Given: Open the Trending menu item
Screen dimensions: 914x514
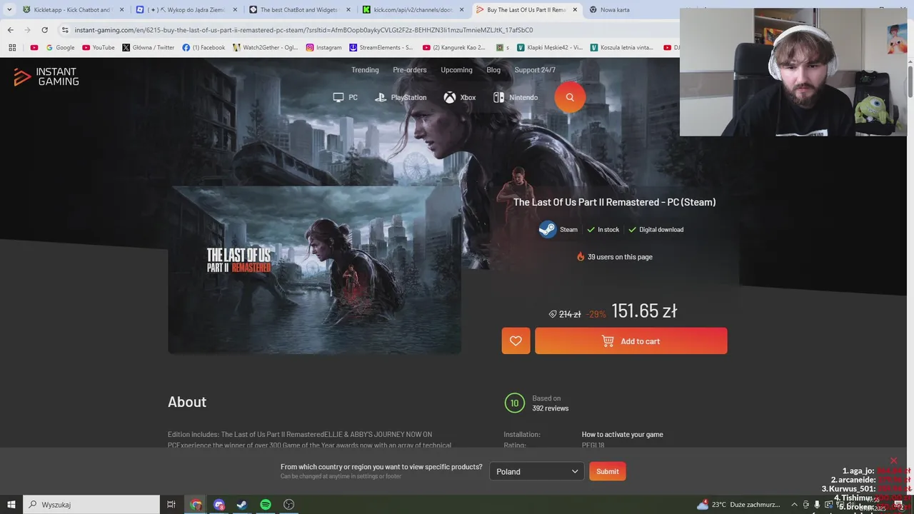Looking at the screenshot, I should 365,70.
